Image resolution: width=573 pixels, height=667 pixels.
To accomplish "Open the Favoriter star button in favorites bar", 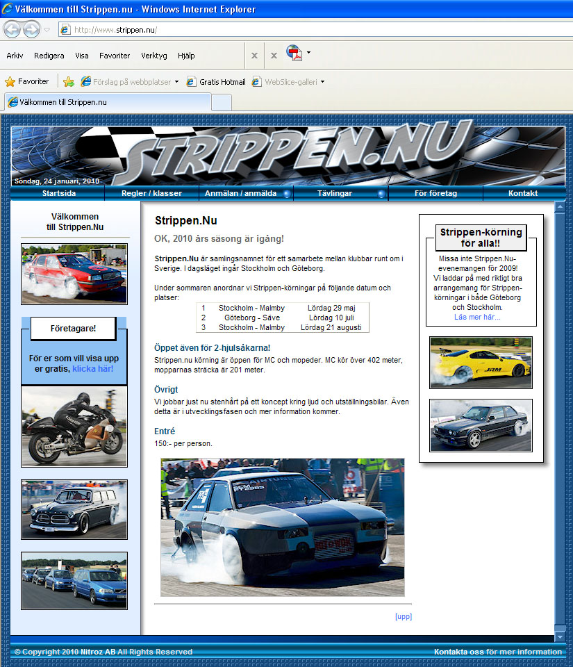I will pos(27,81).
